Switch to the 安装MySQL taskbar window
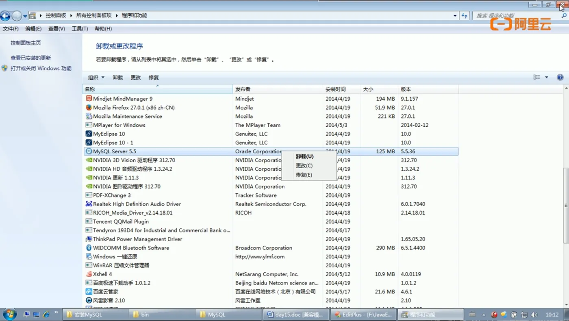 click(x=95, y=314)
